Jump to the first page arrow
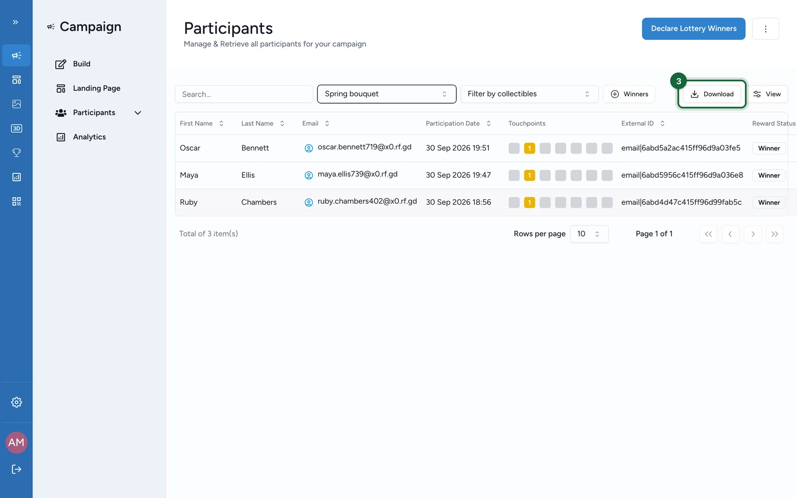The image size is (797, 498). pyautogui.click(x=708, y=234)
